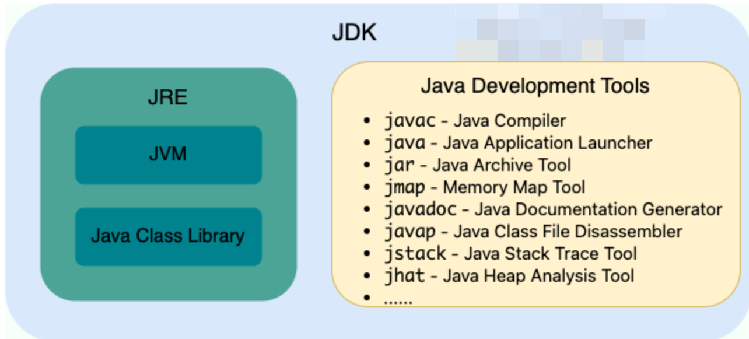Click the javadoc command name
The image size is (749, 339).
point(425,209)
